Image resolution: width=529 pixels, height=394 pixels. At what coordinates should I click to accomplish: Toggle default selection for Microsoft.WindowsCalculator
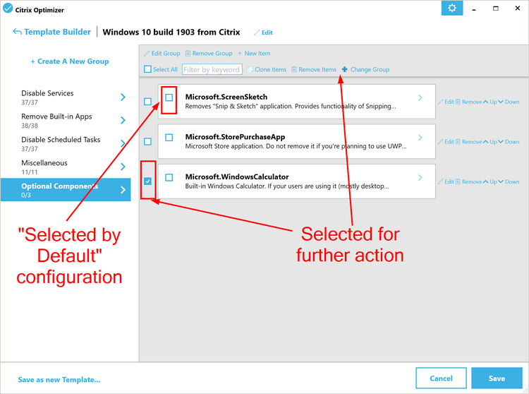point(169,177)
